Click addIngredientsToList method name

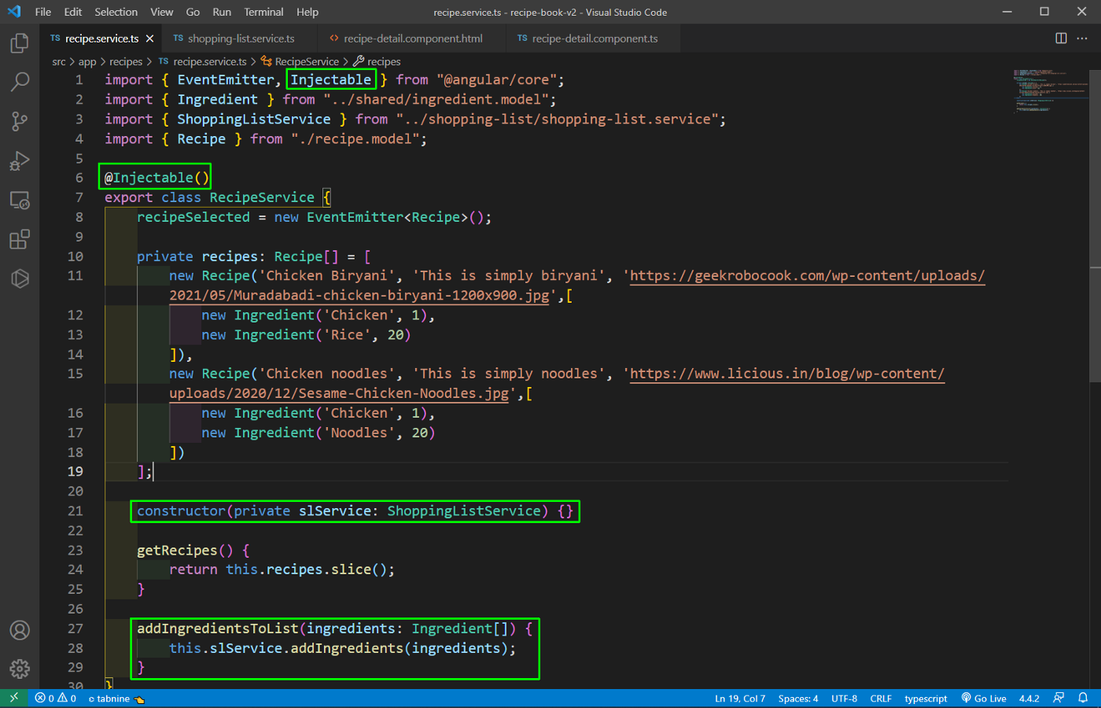pos(218,629)
